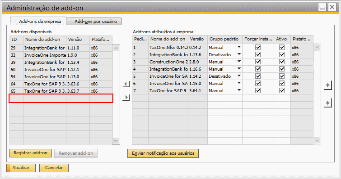
Task: Select InvoiceOne for SAP version 1.12.1
Action: point(61,69)
